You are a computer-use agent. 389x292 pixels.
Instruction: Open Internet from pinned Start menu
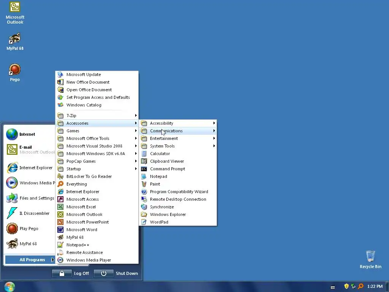click(x=30, y=134)
